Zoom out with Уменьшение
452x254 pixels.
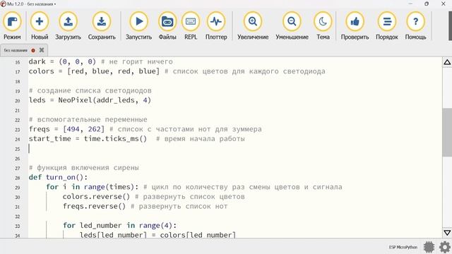[292, 25]
